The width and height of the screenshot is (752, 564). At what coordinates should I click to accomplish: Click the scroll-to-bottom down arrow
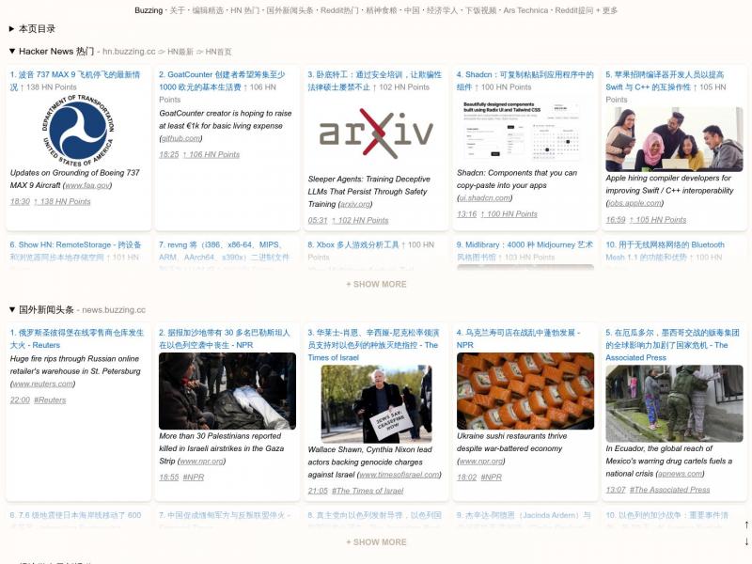tap(746, 541)
